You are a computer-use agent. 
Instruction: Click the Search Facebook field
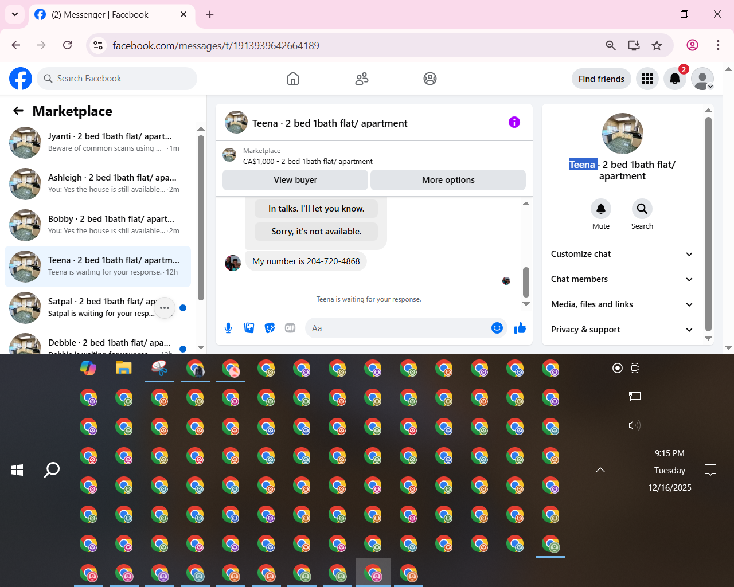click(x=117, y=79)
